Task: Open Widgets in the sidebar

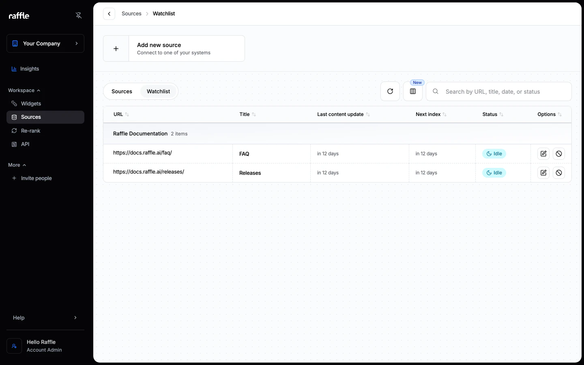Action: click(x=45, y=103)
